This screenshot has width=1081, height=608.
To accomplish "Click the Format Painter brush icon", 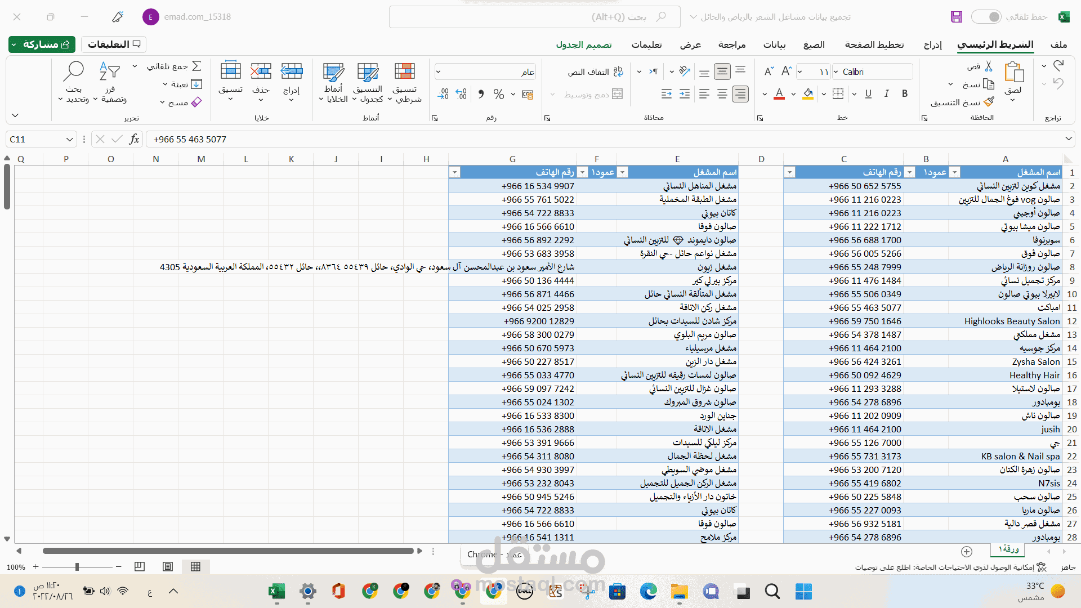I will 989,102.
